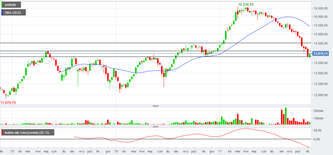Viewport: 333px width, 155px height.
Task: Click the 13.500,00 price axis label
Action: pyautogui.click(x=320, y=63)
